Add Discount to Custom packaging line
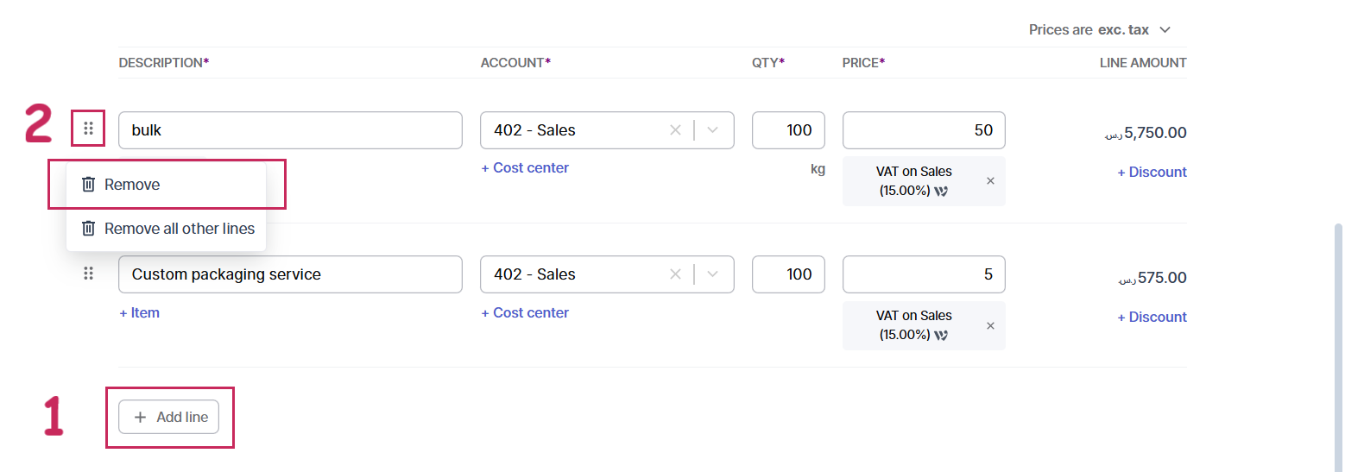This screenshot has height=472, width=1345. [x=1152, y=318]
